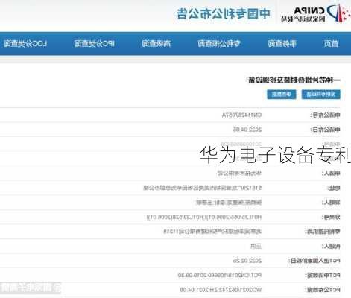
Task: Click the 发明专利申请 button
Action: pyautogui.click(x=321, y=95)
